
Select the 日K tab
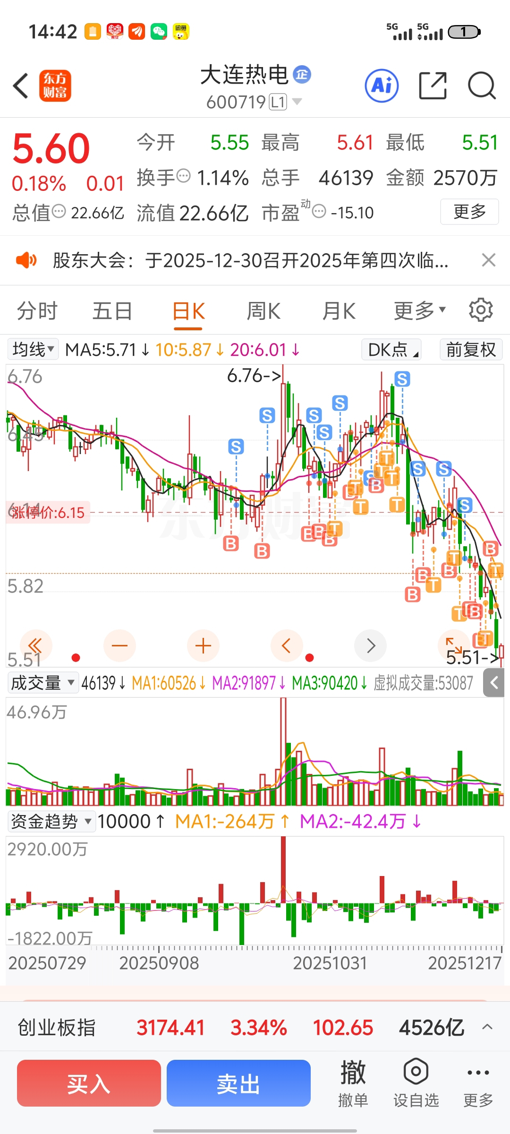(188, 311)
